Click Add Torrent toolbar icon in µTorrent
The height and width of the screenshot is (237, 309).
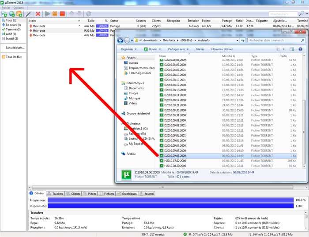point(4,14)
